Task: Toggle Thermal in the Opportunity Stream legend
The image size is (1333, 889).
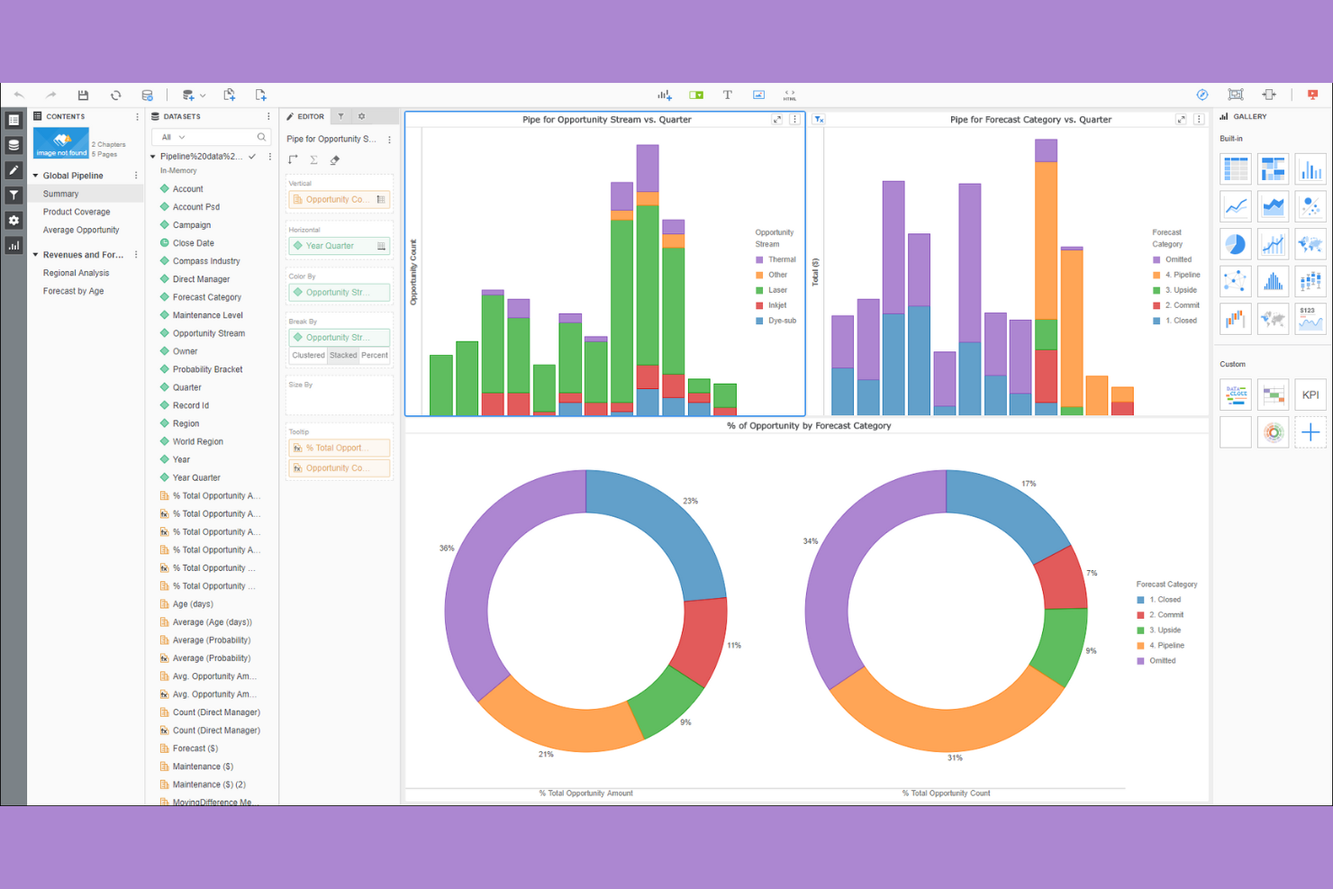Action: (778, 259)
